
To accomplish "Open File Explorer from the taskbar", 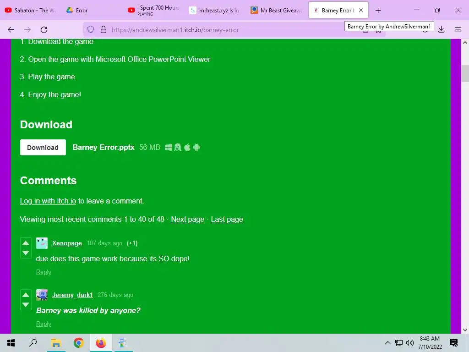I will click(56, 343).
